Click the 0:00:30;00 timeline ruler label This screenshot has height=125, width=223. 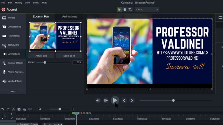tap(94, 119)
